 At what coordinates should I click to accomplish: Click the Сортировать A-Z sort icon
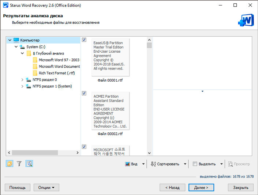153,164
